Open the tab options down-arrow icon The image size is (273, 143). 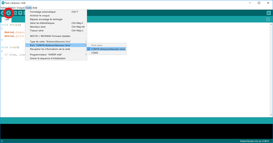[x=268, y=19]
